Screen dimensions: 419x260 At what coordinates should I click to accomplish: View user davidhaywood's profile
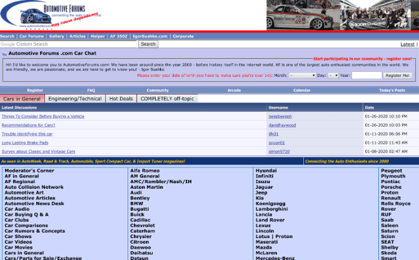[281, 125]
